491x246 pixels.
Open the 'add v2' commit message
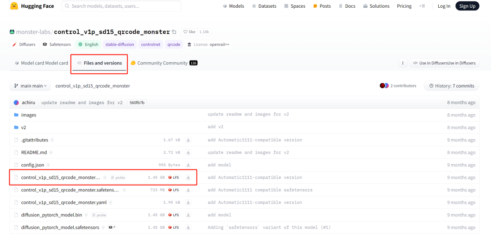tap(215, 127)
